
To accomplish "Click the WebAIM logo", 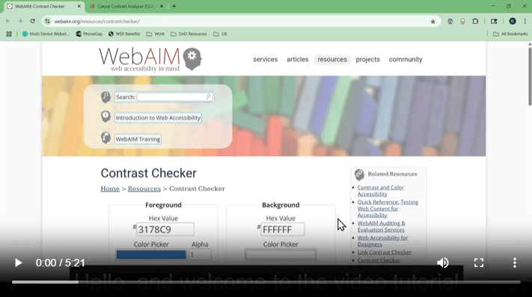I will pos(150,59).
